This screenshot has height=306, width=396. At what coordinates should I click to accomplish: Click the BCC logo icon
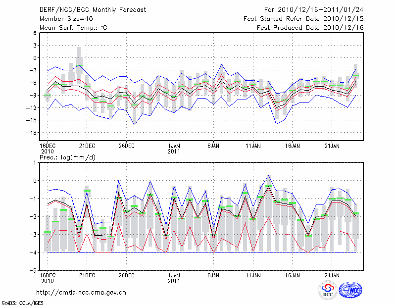tap(328, 290)
